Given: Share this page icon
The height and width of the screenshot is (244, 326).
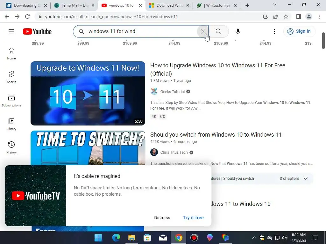Looking at the screenshot, I should [276, 17].
